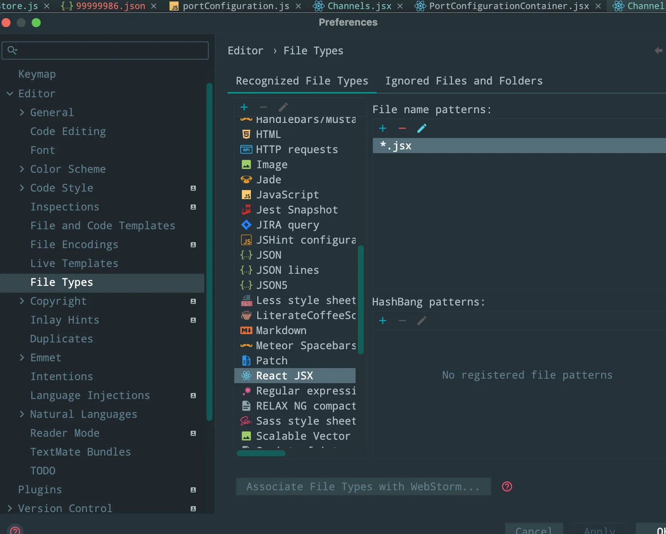Edit the selected file name pattern

(x=422, y=129)
